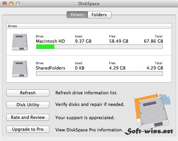Click SharedFolders total '4.29 GB' value
The height and width of the screenshot is (141, 178).
[155, 68]
